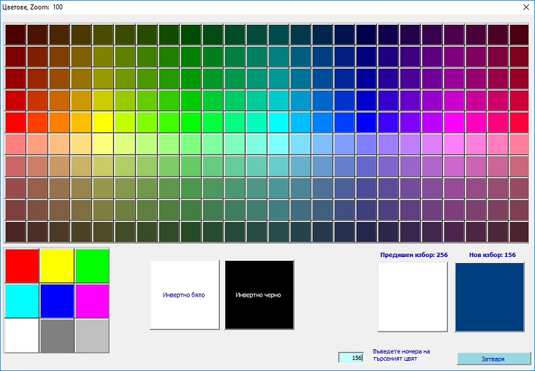Image resolution: width=535 pixels, height=371 pixels.
Task: Click the 'Затваря' button
Action: pyautogui.click(x=493, y=359)
